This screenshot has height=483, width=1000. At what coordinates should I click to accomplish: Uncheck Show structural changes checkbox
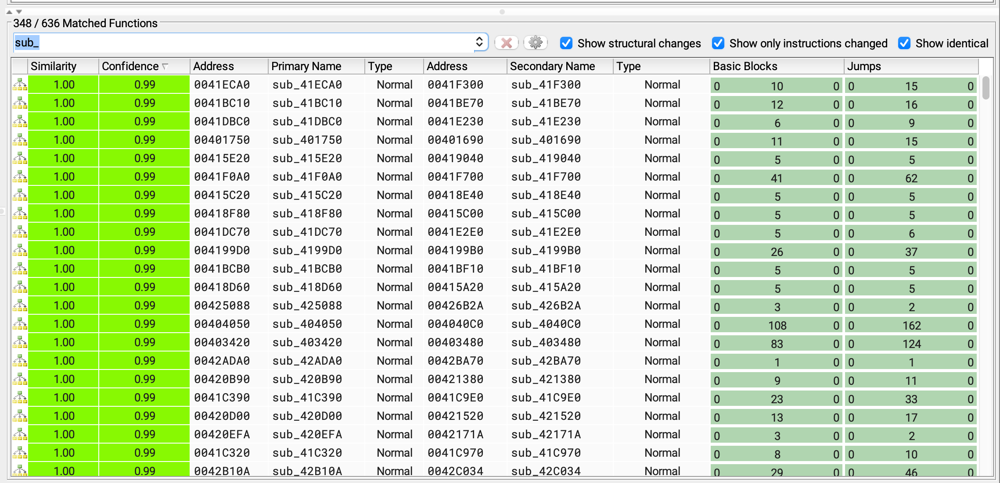[566, 43]
